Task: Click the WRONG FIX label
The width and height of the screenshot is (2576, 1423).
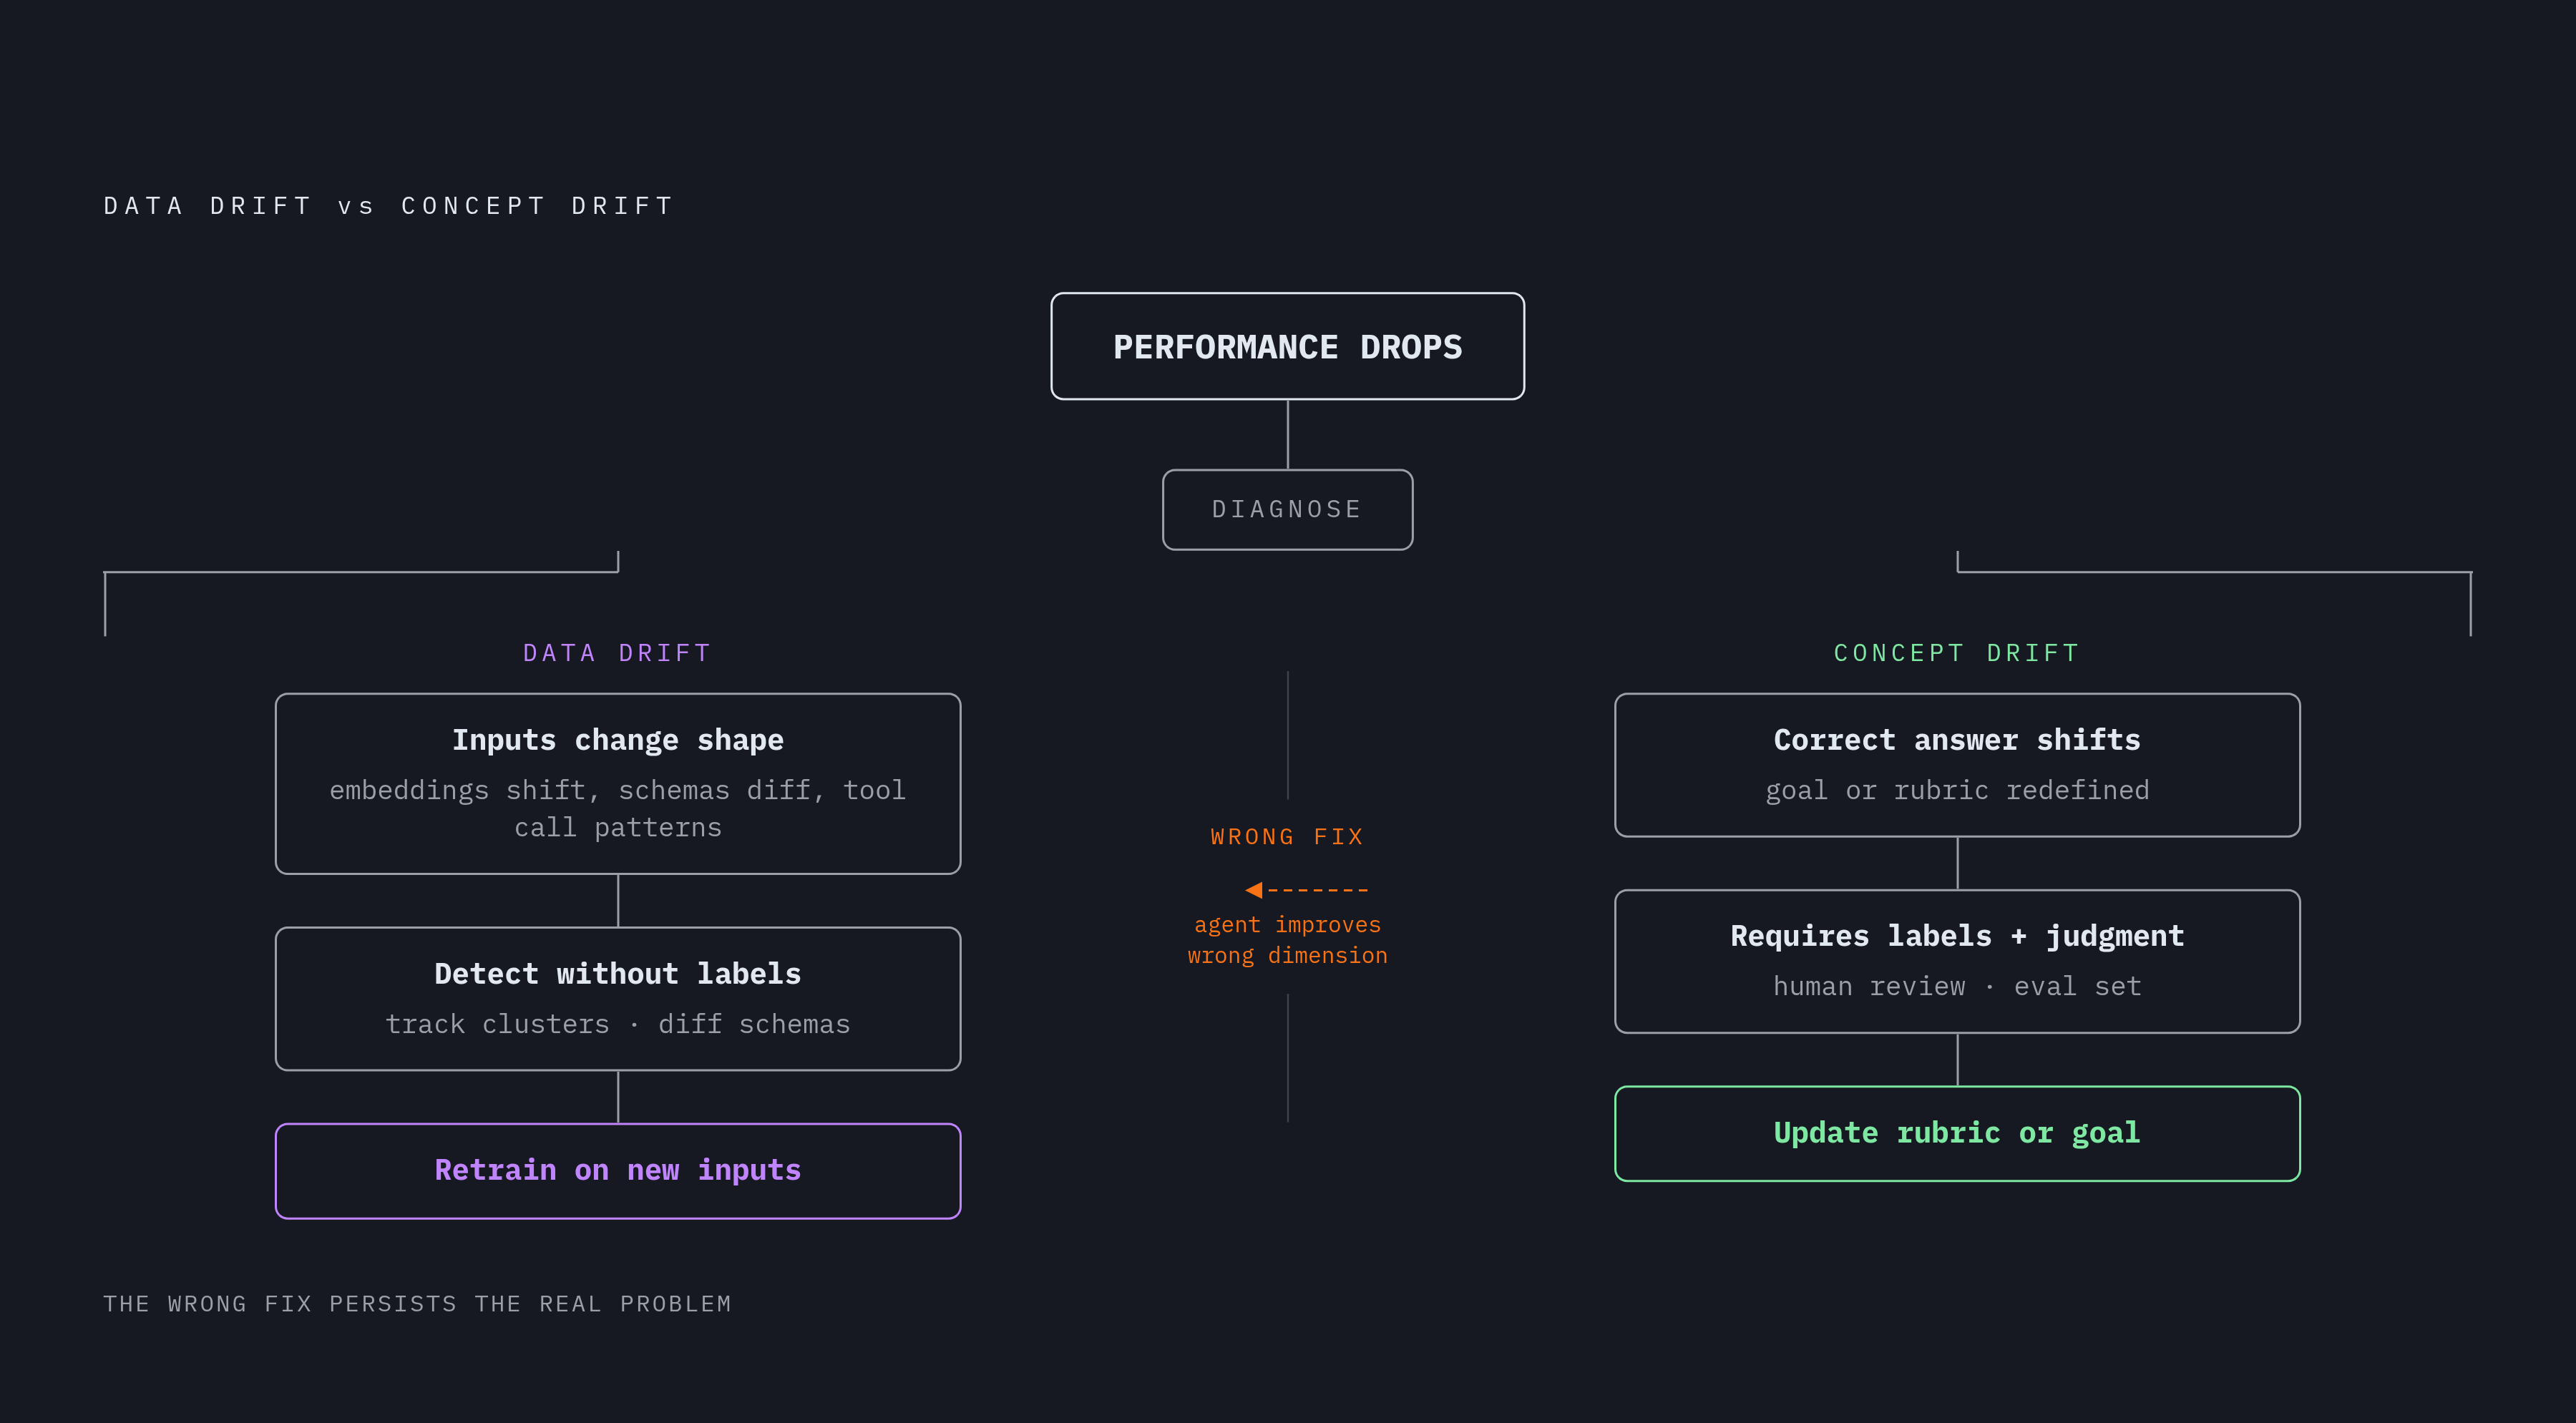Action: (x=1287, y=837)
